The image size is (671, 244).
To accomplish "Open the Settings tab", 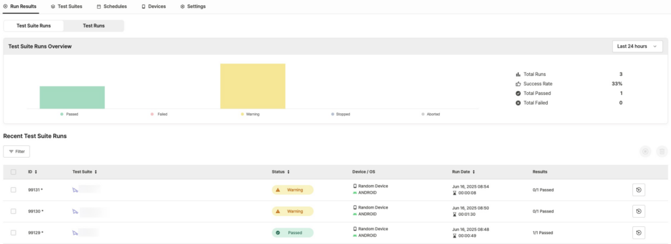I will pyautogui.click(x=193, y=7).
